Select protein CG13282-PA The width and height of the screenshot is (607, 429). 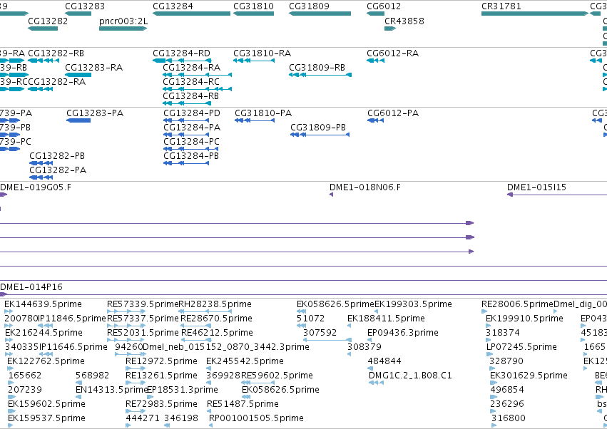click(41, 177)
